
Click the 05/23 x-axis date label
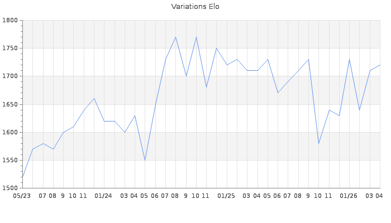(x=22, y=196)
